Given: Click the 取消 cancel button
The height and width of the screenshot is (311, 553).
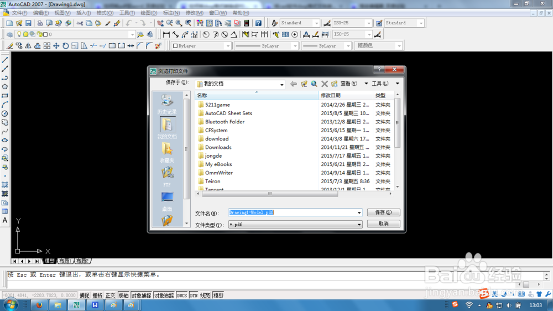Looking at the screenshot, I should point(383,224).
